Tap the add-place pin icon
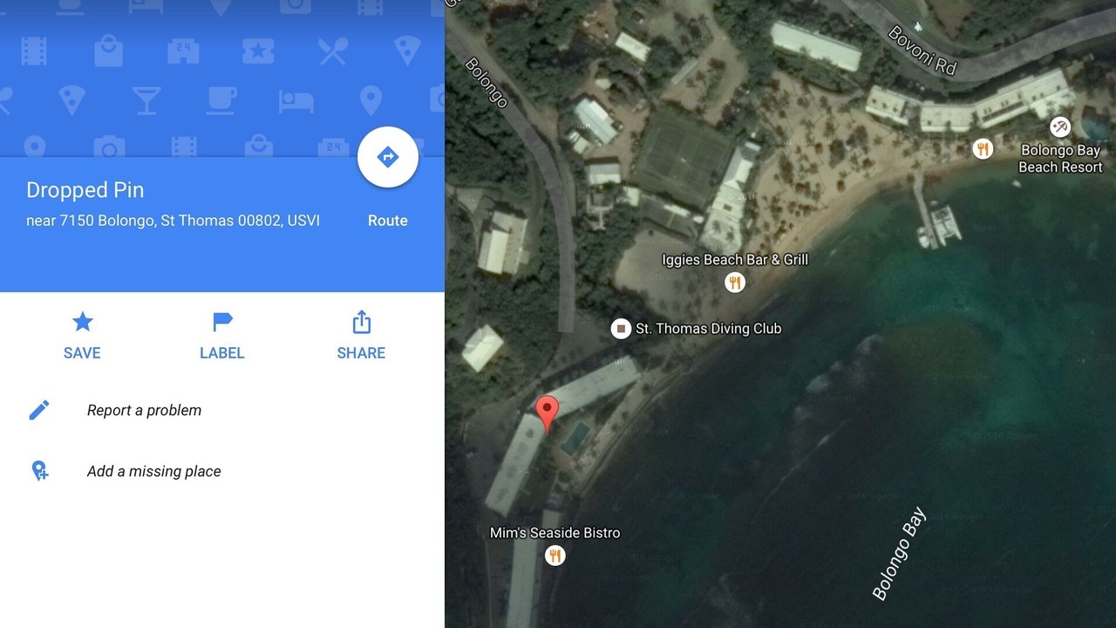Screen dimensions: 1116x628 point(39,471)
